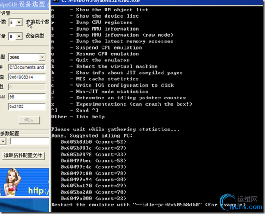Select idle PC 0x605ba120 (count=29) line
265x214 pixels.
tap(93, 186)
